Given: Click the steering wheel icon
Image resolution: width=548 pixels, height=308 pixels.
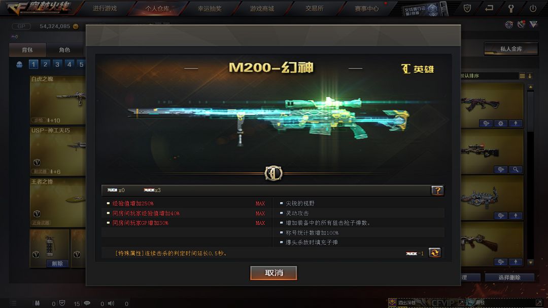Looking at the screenshot, I should coord(509,24).
